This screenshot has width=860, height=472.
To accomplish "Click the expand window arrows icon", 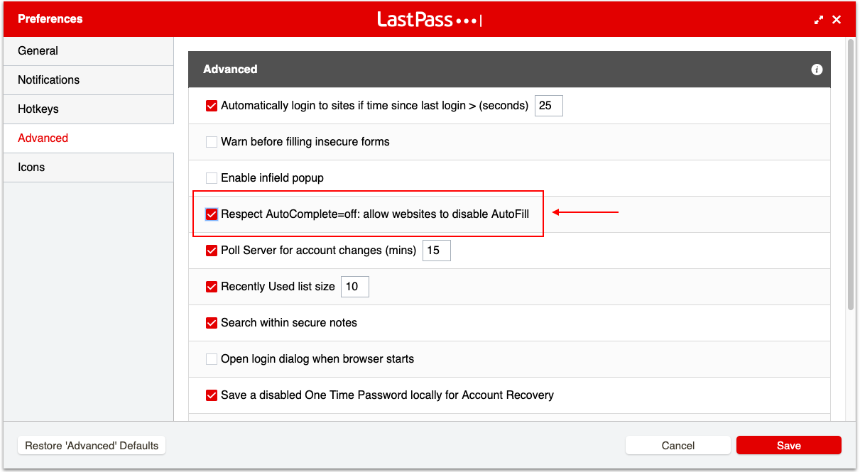I will click(819, 20).
